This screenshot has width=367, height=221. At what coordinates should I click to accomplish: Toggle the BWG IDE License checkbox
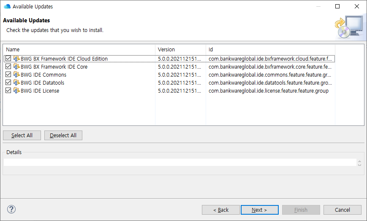click(8, 91)
